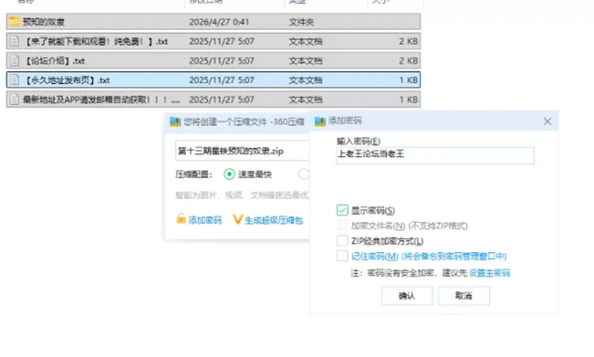Click the 360压缩 icon in the create-archive dialog title
594x357 pixels.
coord(175,122)
